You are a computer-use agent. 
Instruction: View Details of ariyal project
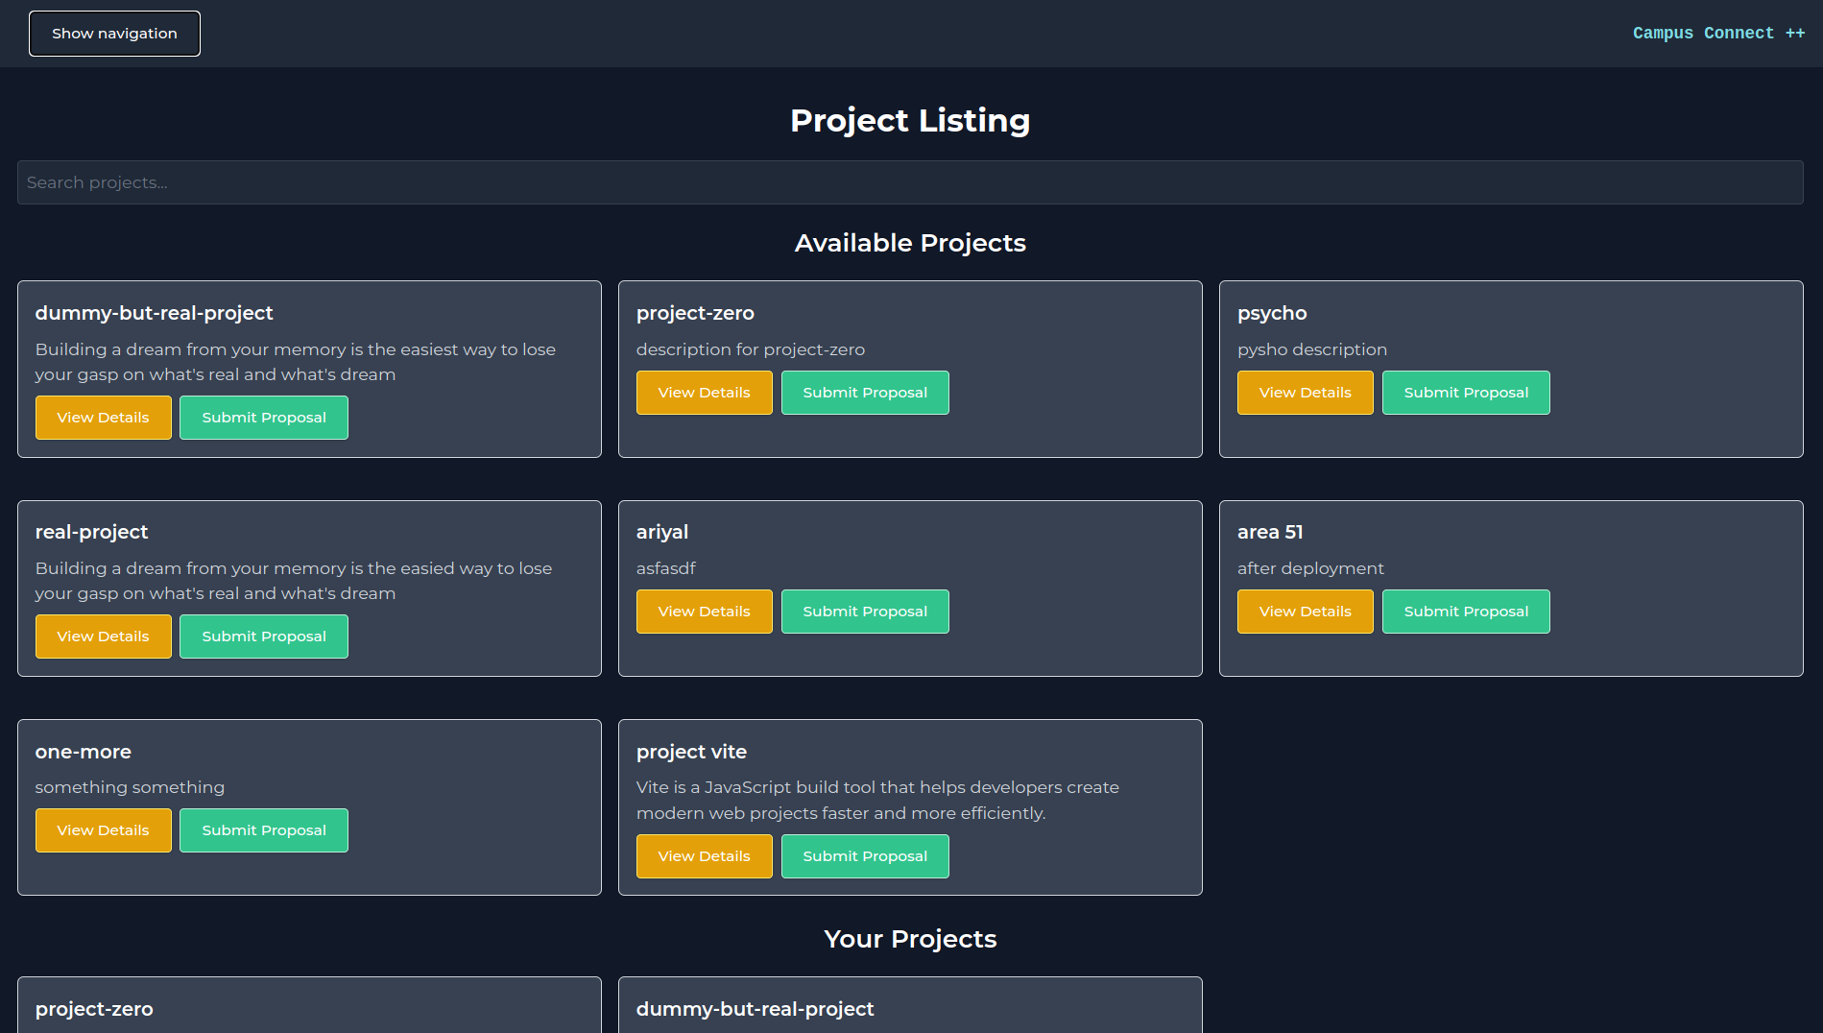coord(705,612)
